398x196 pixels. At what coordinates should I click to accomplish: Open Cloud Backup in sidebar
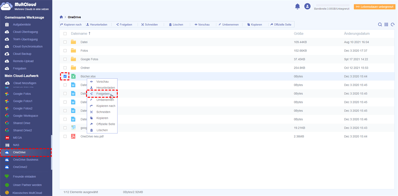point(22,54)
